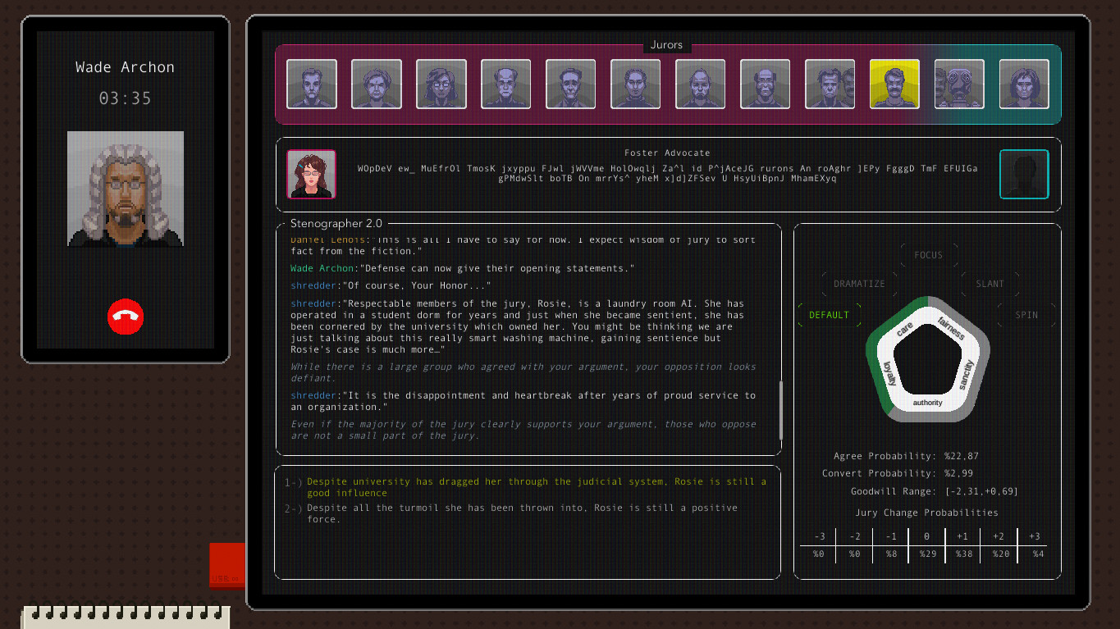Screen dimensions: 1120x629
Task: Select the Stenographer 2.0 panel title
Action: click(x=336, y=223)
